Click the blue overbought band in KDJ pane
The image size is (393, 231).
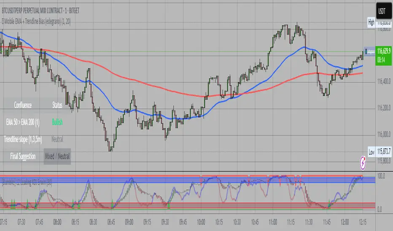pos(188,180)
